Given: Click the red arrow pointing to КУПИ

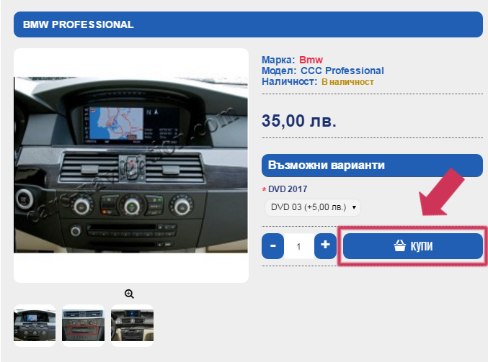Looking at the screenshot, I should [x=441, y=192].
